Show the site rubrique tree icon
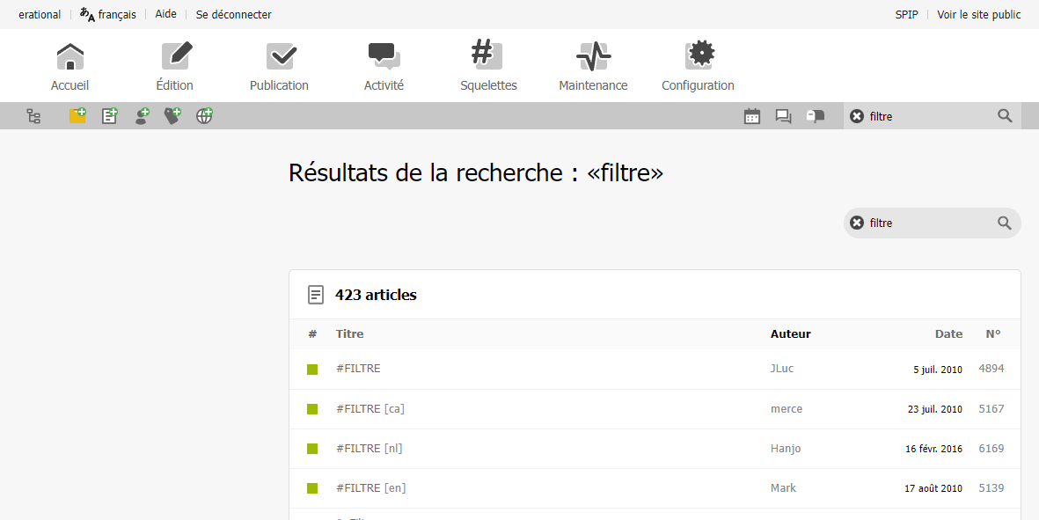Viewport: 1039px width, 520px height. click(x=33, y=116)
